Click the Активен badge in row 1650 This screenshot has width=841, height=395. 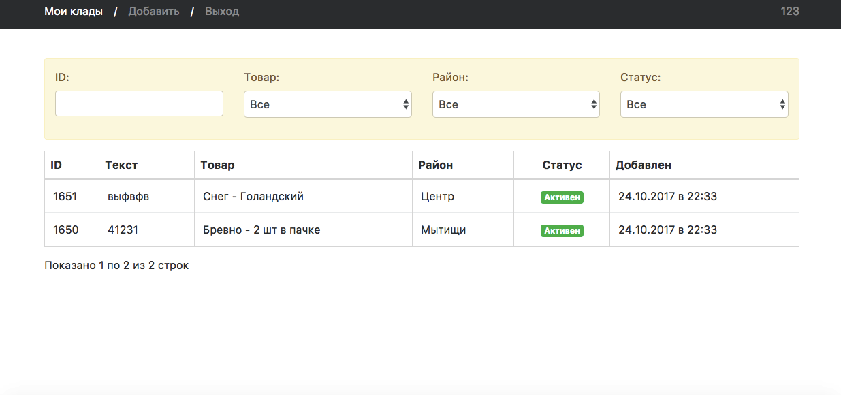click(x=562, y=231)
